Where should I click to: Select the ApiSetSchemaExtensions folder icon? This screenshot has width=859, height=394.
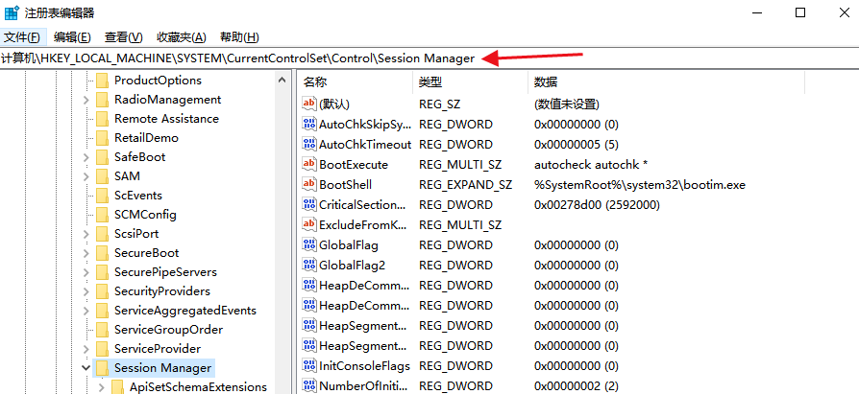118,387
